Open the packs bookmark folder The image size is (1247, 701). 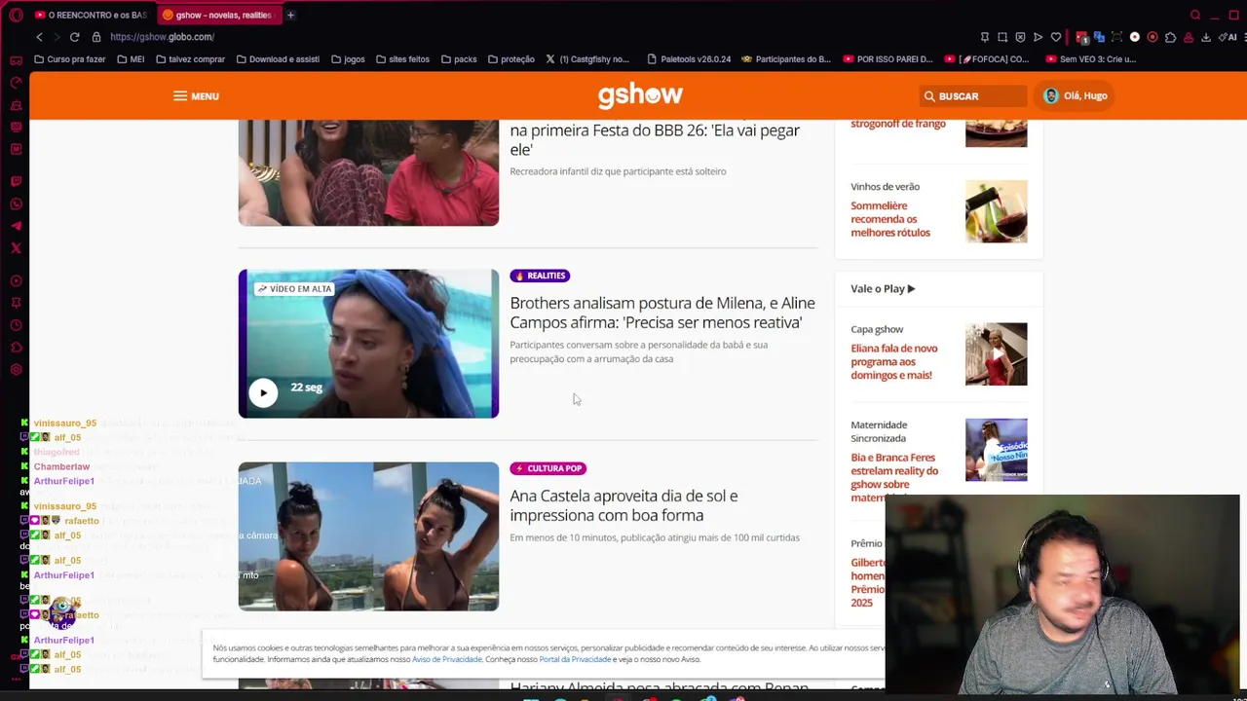(x=459, y=59)
